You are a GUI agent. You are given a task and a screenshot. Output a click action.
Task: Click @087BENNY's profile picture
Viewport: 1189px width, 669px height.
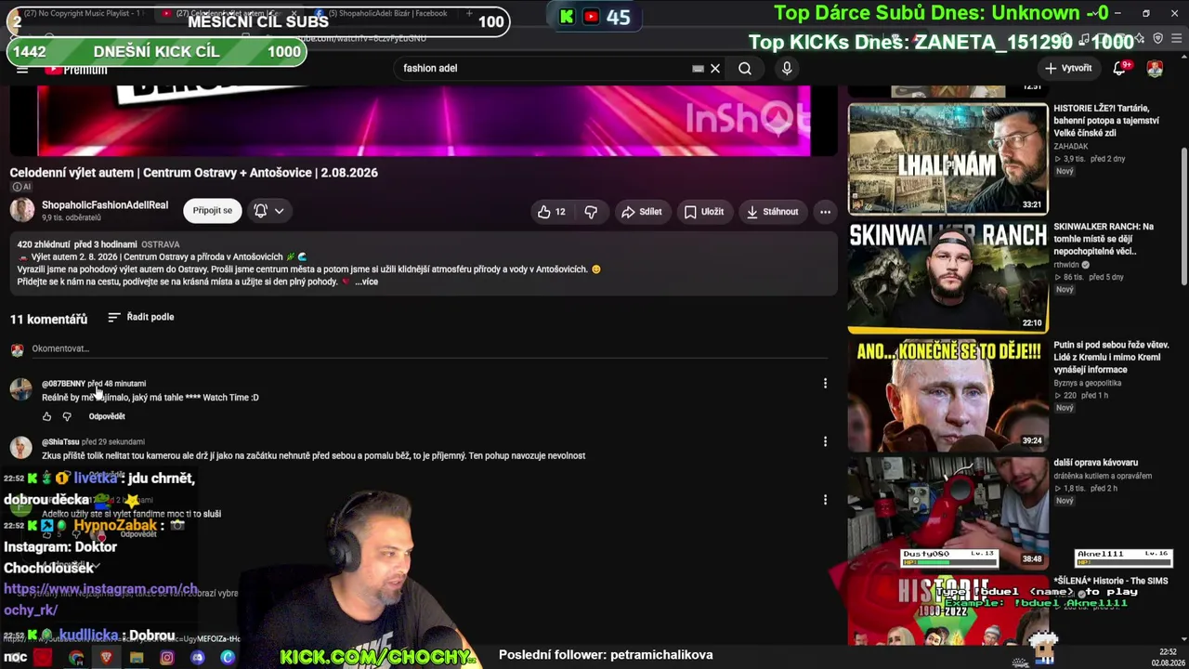[x=20, y=389]
